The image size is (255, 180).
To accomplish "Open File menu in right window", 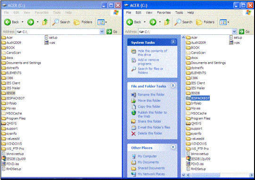I will (x=129, y=13).
